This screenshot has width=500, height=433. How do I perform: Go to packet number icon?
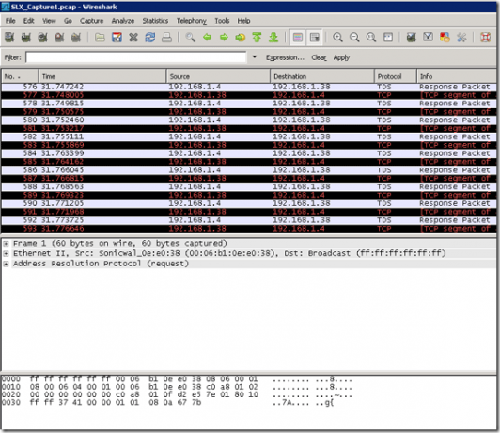241,38
